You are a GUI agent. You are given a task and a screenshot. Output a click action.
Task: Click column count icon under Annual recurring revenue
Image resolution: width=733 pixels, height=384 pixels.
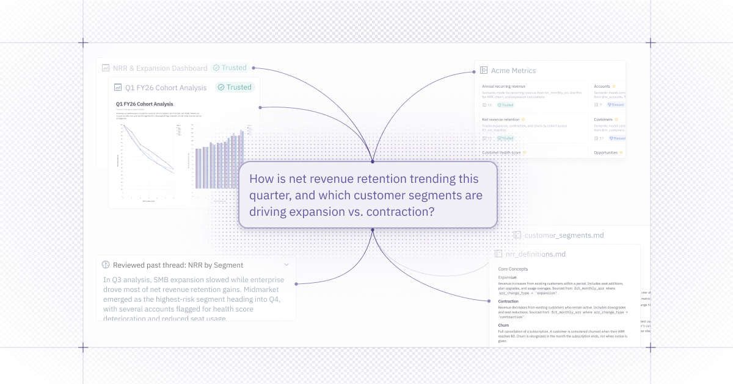coord(484,105)
